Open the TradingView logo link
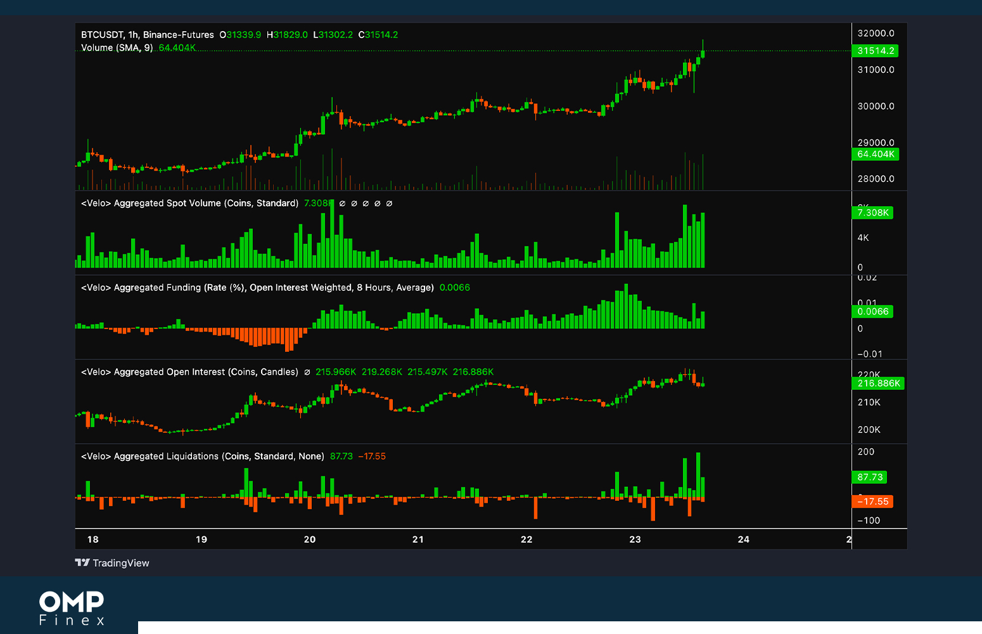Viewport: 982px width, 634px height. (112, 563)
